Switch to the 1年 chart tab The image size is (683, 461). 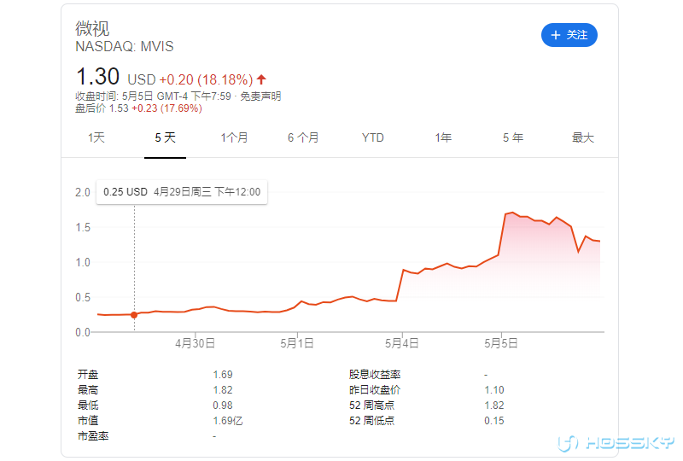[x=443, y=137]
